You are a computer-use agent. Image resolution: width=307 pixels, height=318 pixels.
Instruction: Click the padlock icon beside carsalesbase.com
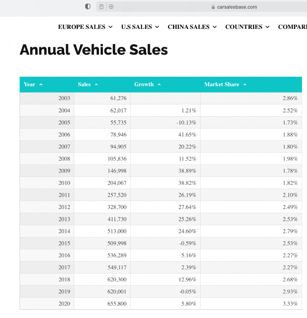coord(213,7)
